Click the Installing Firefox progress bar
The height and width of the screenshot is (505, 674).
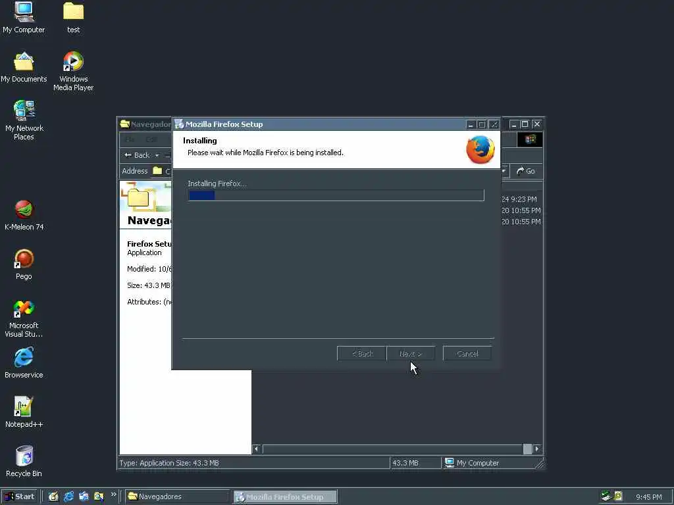(x=336, y=195)
